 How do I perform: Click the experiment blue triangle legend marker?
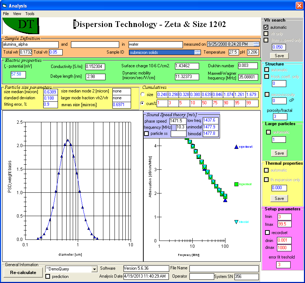tap(236, 147)
